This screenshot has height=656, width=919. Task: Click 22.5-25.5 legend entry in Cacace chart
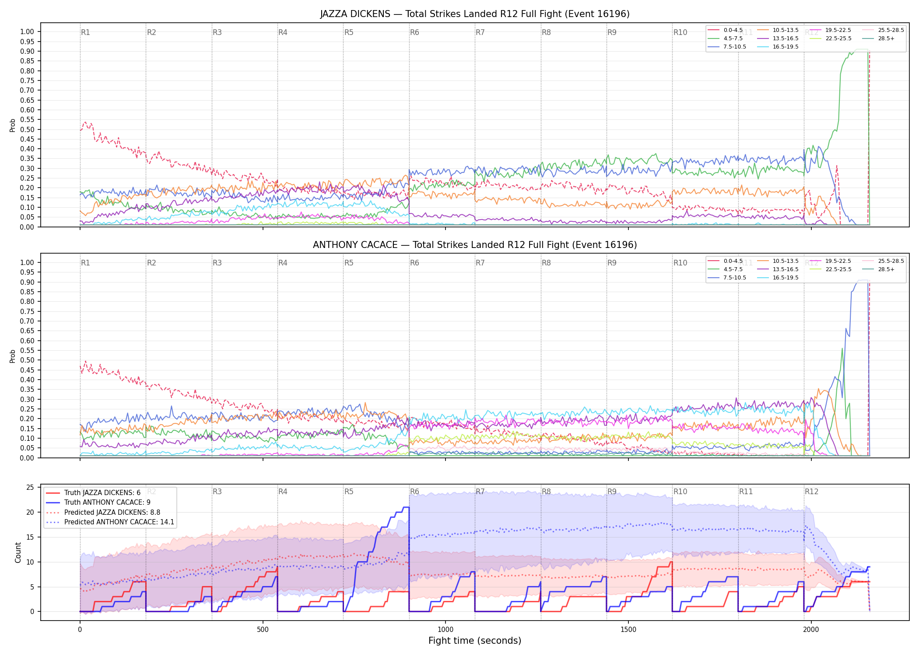point(831,269)
